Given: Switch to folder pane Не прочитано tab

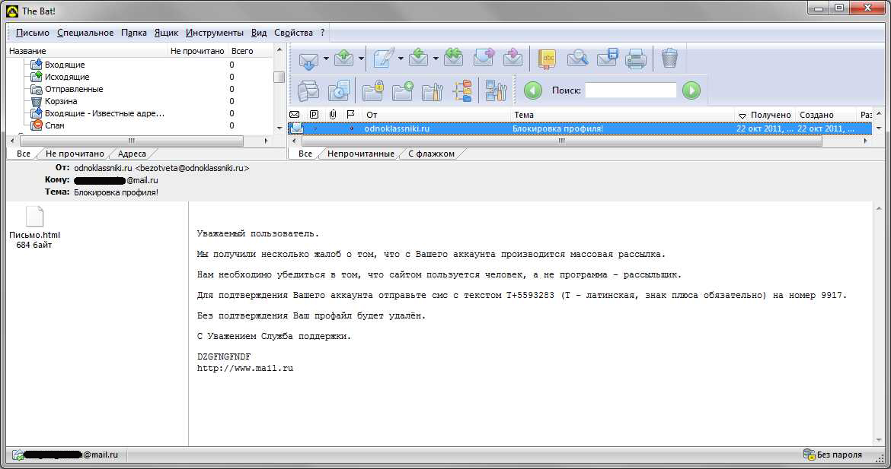Looking at the screenshot, I should 75,154.
